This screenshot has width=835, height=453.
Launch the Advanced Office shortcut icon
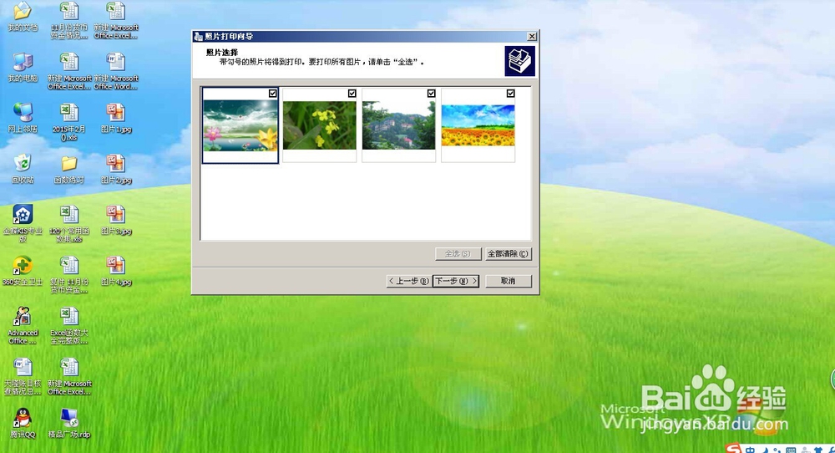pos(23,317)
